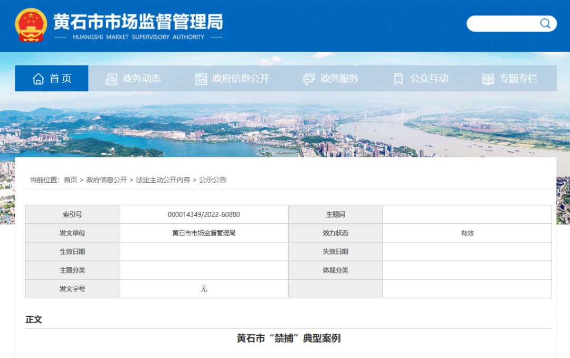Click the national emblem logo
The height and width of the screenshot is (358, 570).
(31, 25)
